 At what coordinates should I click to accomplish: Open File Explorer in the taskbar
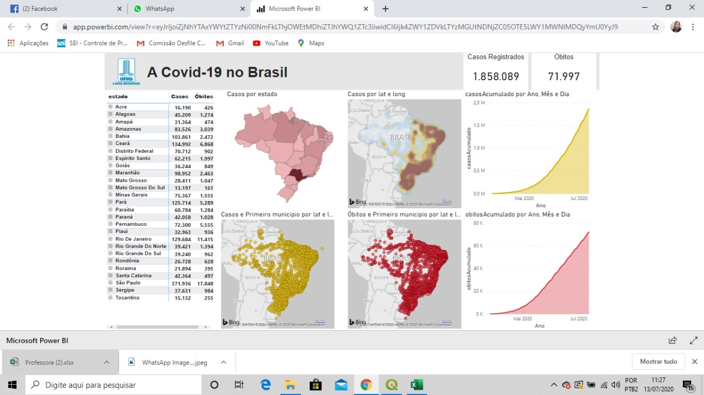click(290, 385)
